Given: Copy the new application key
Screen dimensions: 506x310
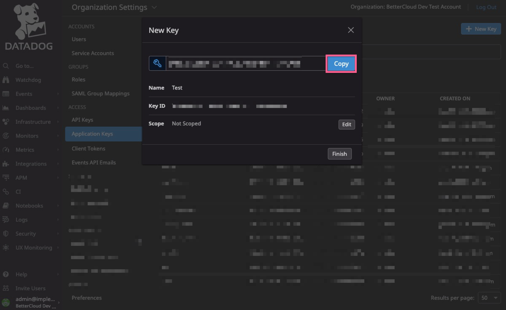Looking at the screenshot, I should pos(341,64).
